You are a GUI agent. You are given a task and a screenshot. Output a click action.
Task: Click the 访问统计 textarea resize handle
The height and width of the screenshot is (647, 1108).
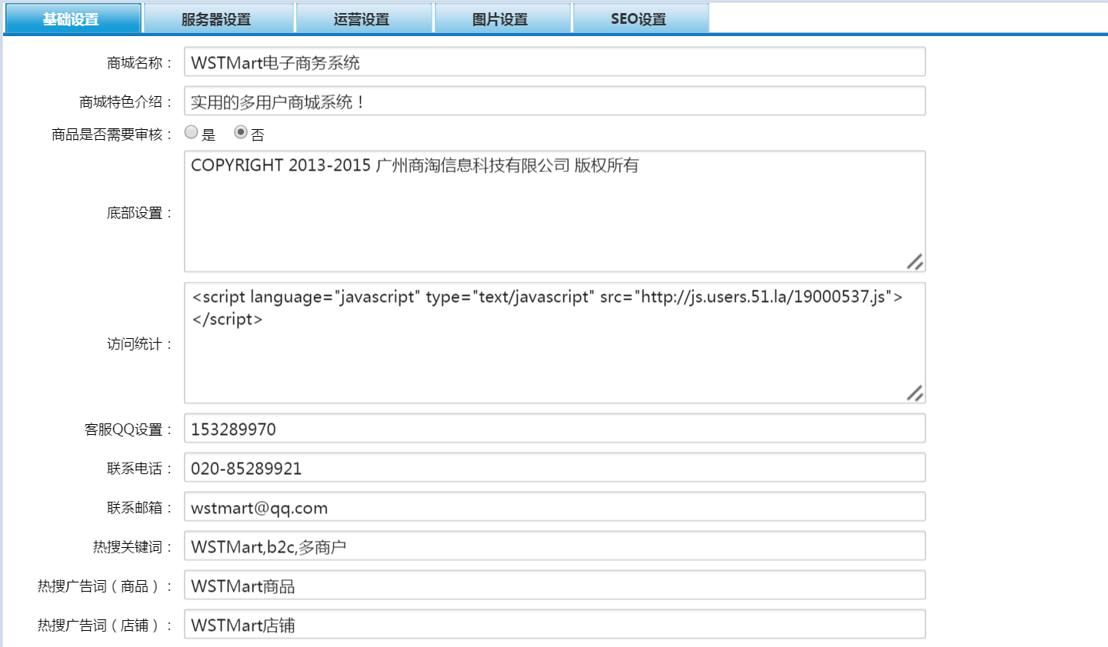click(915, 393)
